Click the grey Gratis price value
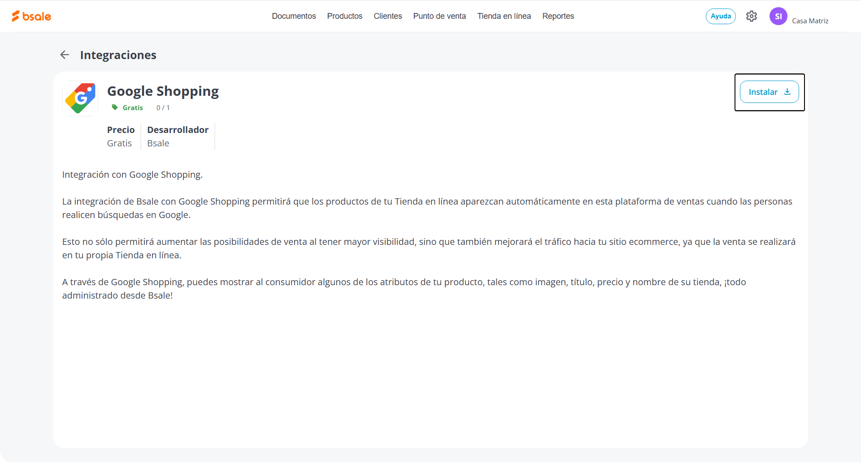 point(119,143)
